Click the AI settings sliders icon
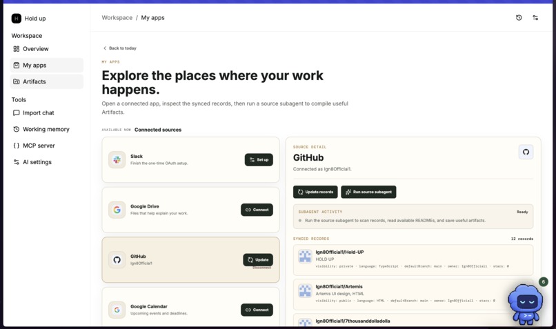Viewport: 556px width, 329px height. pos(17,162)
